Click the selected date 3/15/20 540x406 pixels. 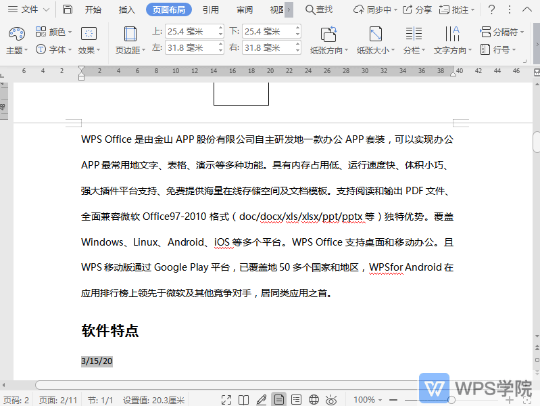(x=97, y=361)
